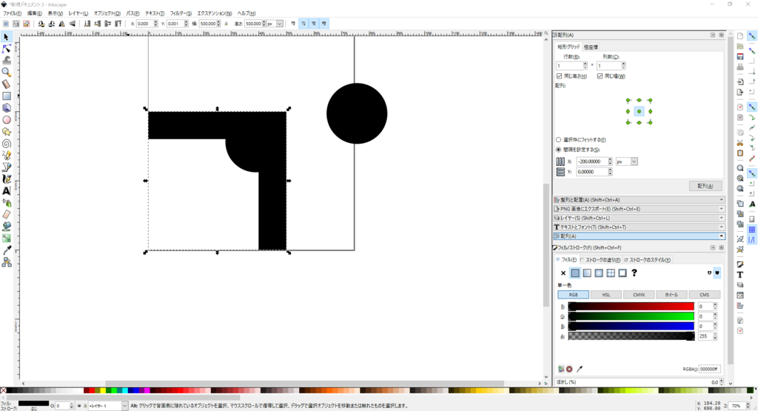Switch color mode to HSL
Screen dimensions: 758x411
pos(606,295)
